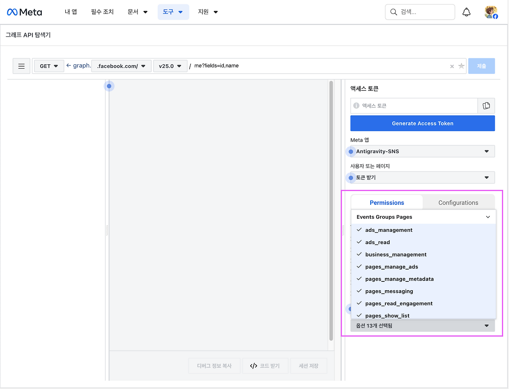
Task: Deselect the pages_messaging permission
Action: (x=424, y=291)
